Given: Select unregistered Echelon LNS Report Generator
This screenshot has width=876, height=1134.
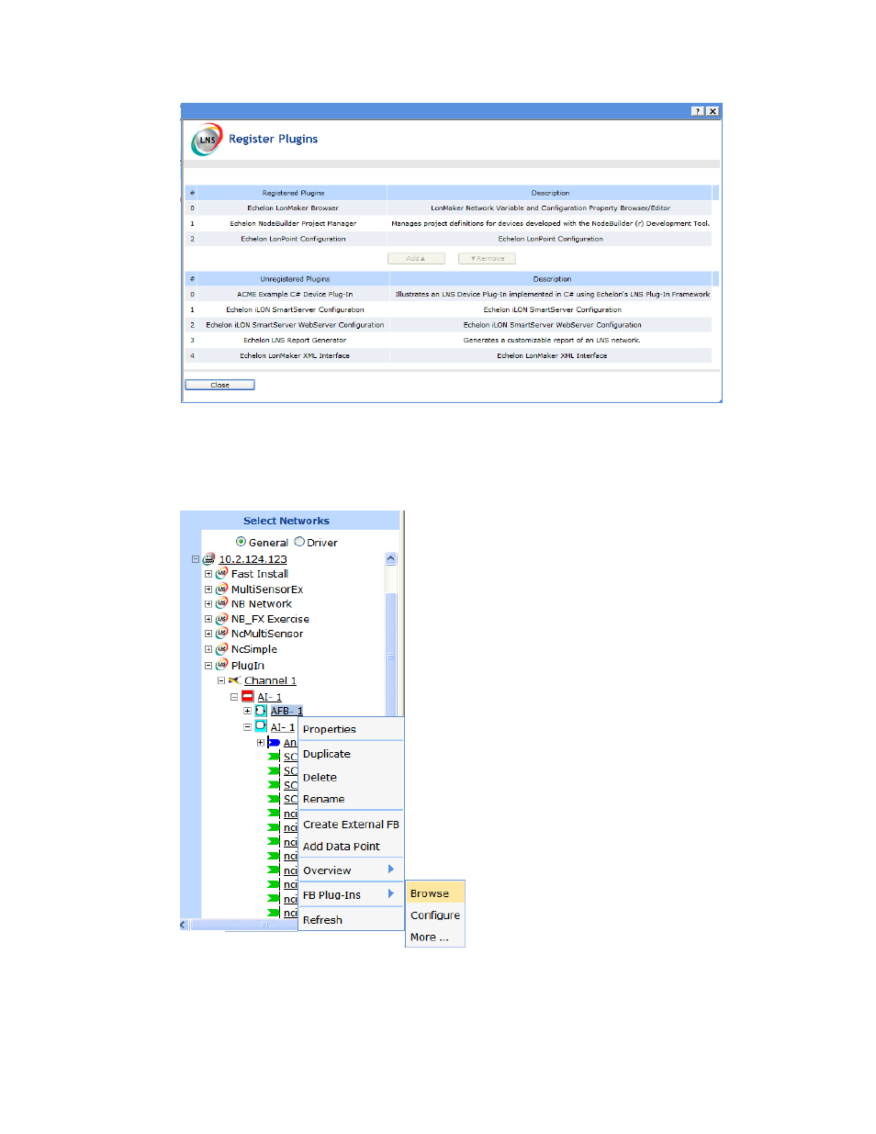Looking at the screenshot, I should pyautogui.click(x=295, y=340).
